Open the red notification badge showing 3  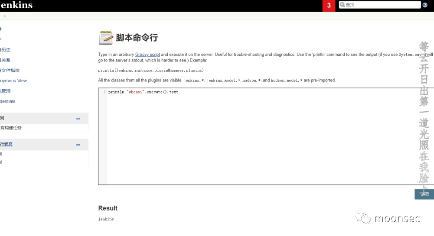[329, 6]
